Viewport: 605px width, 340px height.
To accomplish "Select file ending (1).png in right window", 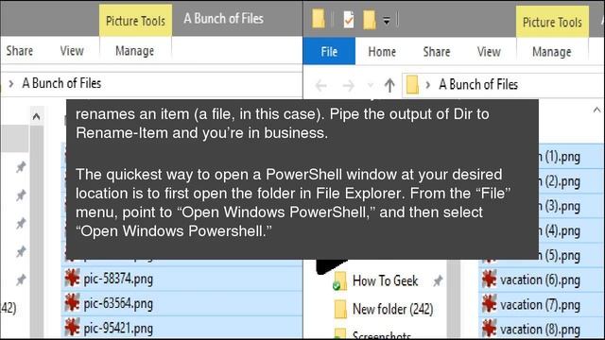I will click(x=571, y=157).
